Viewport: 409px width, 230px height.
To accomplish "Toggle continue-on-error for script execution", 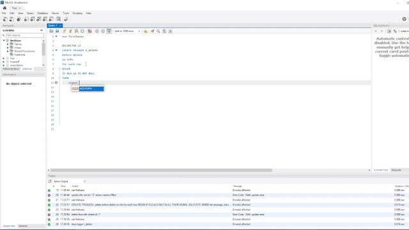I will click(89, 31).
